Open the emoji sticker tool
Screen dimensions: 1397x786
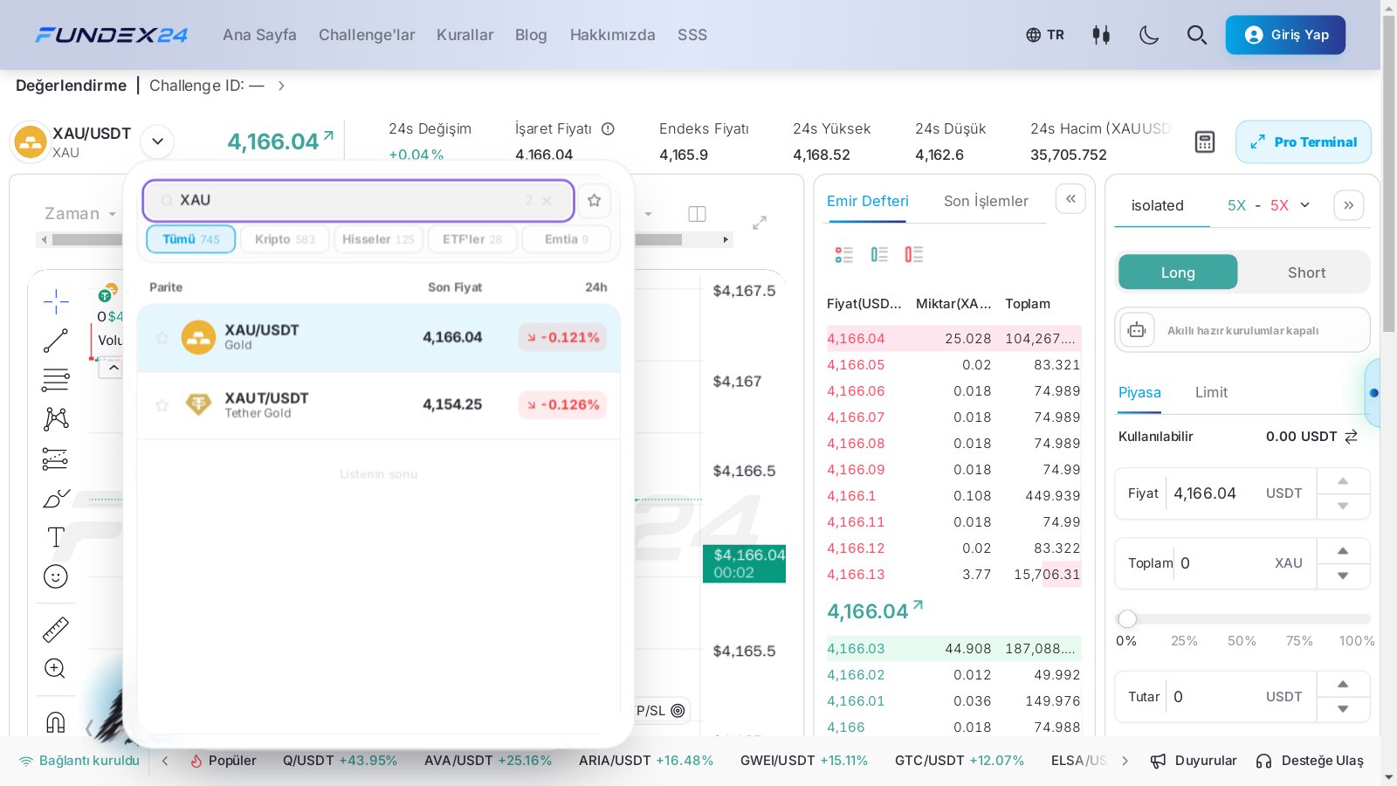[x=56, y=576]
